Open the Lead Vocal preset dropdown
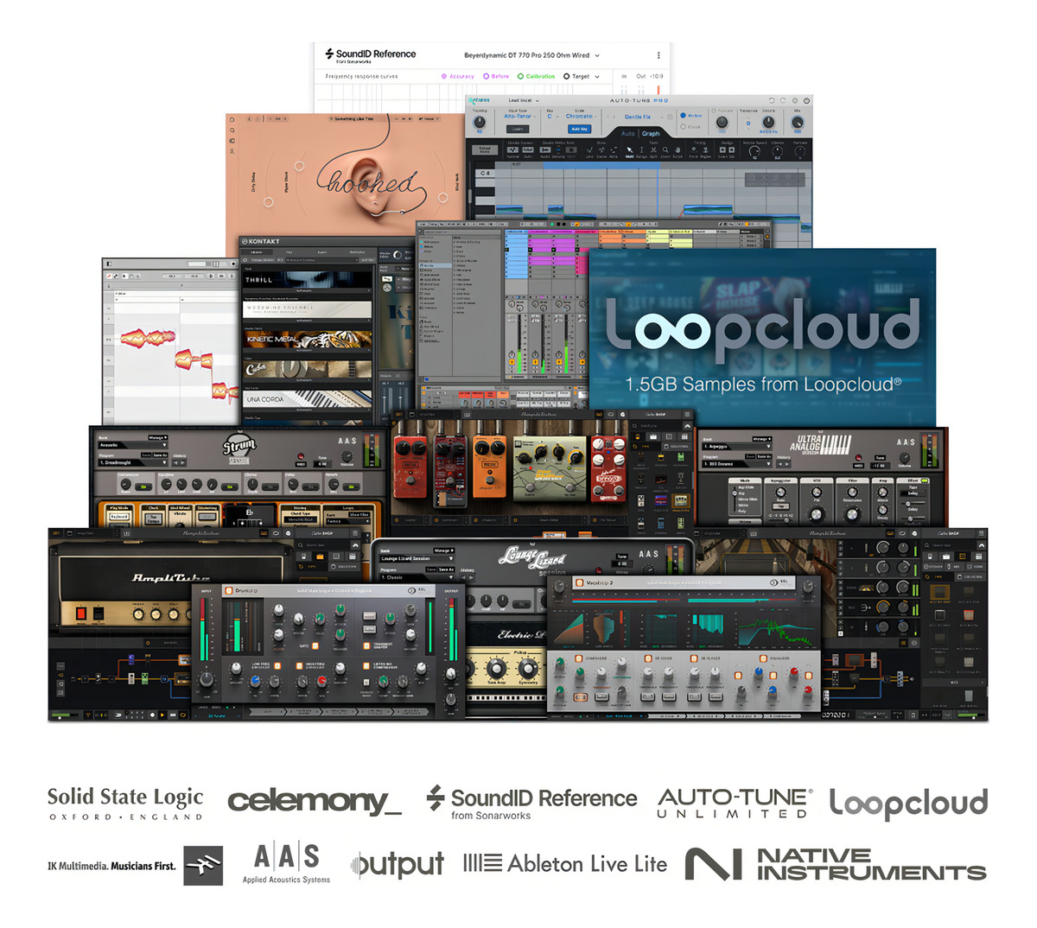 pyautogui.click(x=524, y=100)
